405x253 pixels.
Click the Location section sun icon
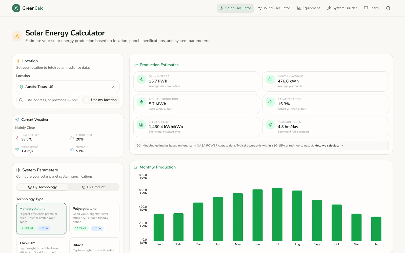[18, 61]
